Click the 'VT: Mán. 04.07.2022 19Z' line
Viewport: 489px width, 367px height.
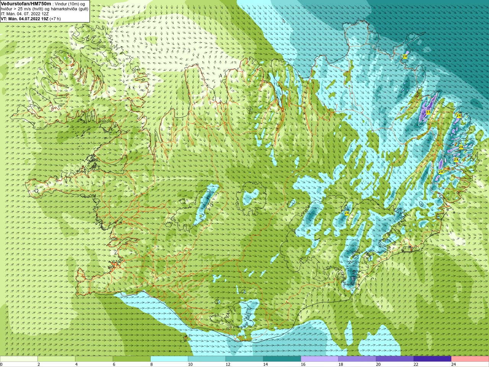click(24, 19)
